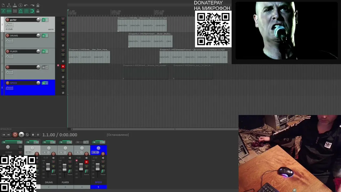Open input selector on mixer strip 4
The width and height of the screenshot is (341, 192).
pyautogui.click(x=79, y=153)
